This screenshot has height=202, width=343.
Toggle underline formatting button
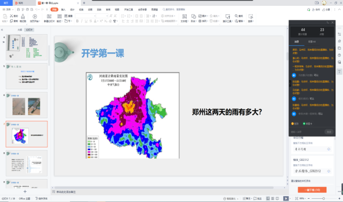click(x=86, y=21)
